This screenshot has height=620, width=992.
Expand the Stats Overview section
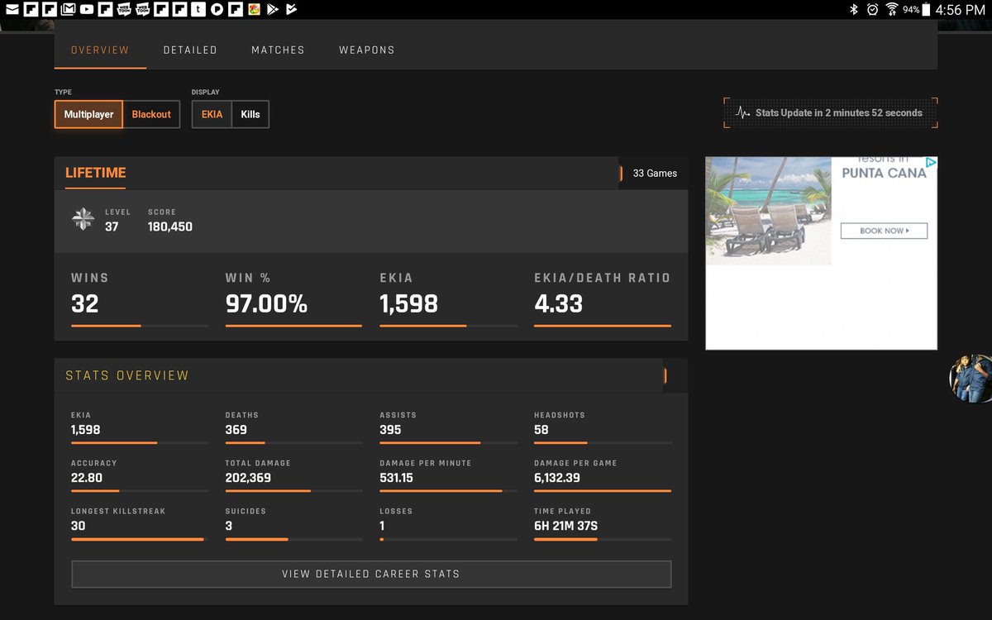667,375
